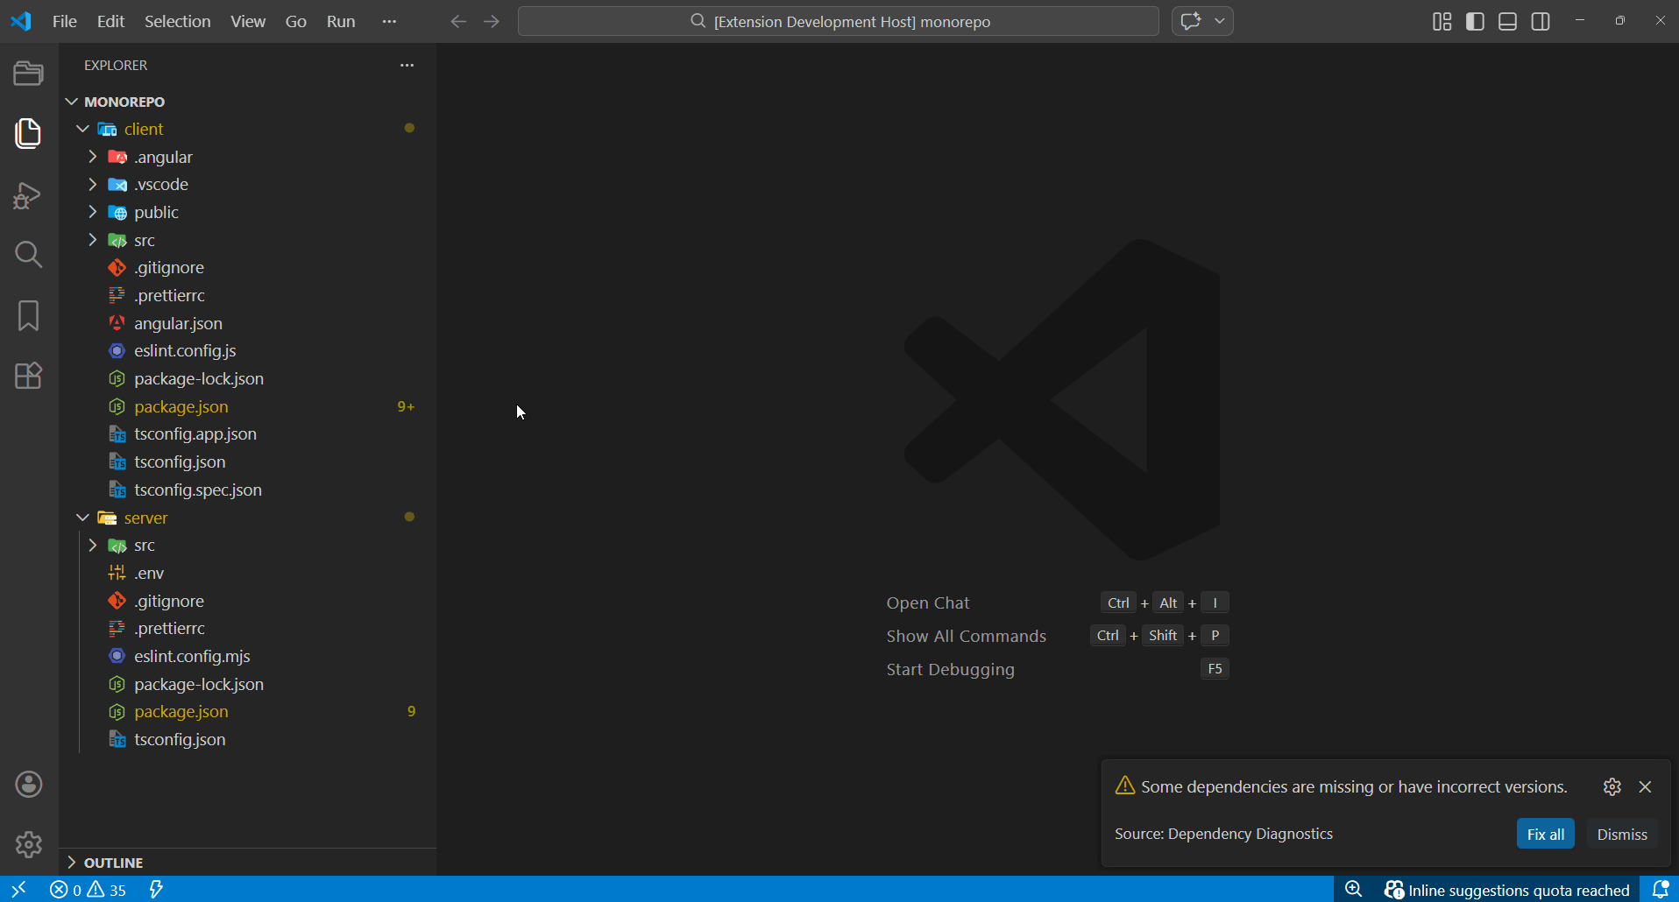The image size is (1679, 902).
Task: Open the remote window indicator in status bar
Action: coord(18,890)
